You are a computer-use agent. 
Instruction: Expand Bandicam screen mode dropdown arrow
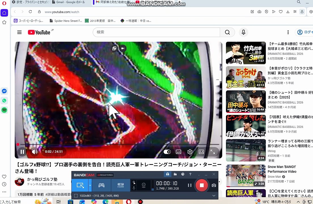(90, 185)
